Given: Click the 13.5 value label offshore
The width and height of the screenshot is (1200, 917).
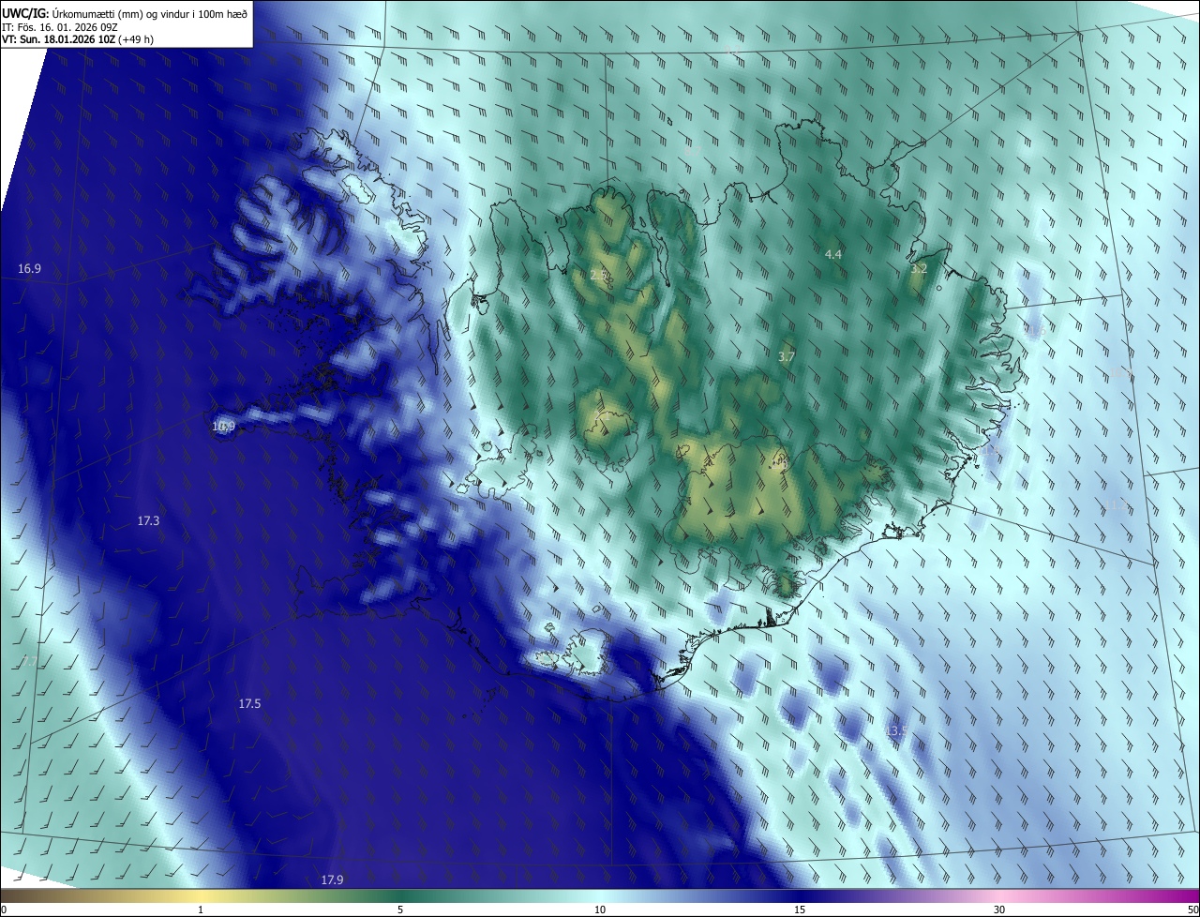Looking at the screenshot, I should [x=897, y=730].
